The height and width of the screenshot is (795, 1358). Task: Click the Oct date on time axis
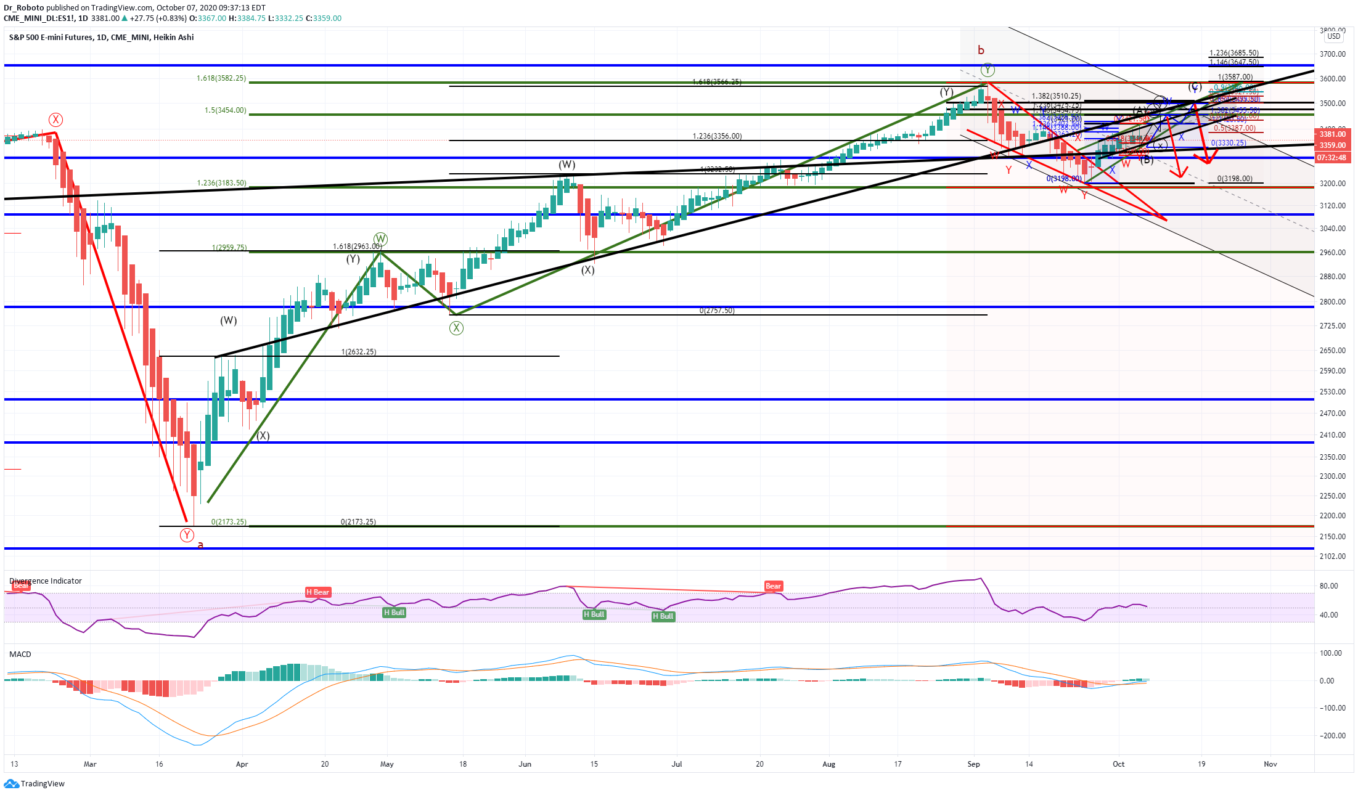point(1118,764)
